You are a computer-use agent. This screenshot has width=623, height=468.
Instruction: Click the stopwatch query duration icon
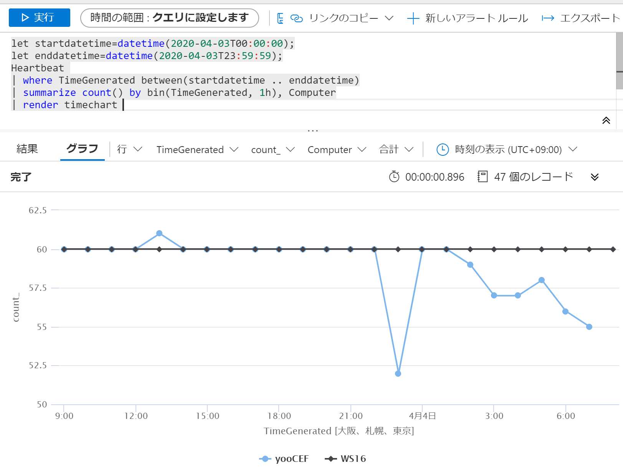point(394,176)
